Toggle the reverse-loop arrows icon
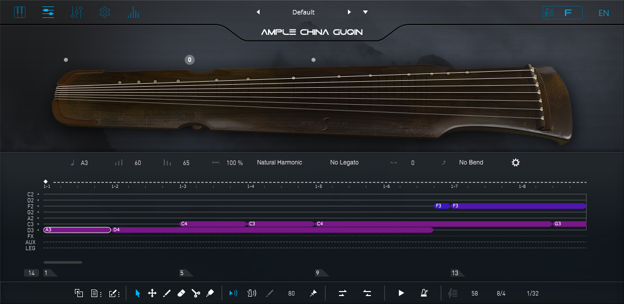Screen dimensions: 624x304 [367, 294]
